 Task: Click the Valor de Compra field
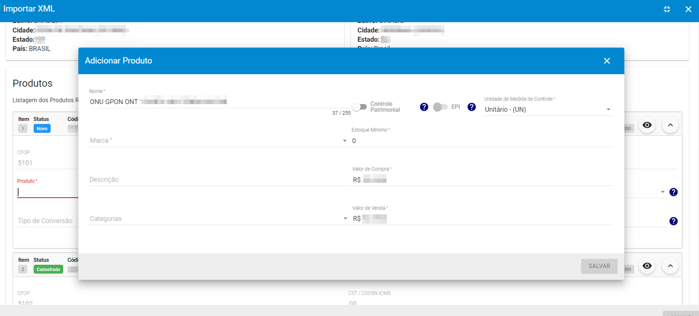pyautogui.click(x=482, y=180)
